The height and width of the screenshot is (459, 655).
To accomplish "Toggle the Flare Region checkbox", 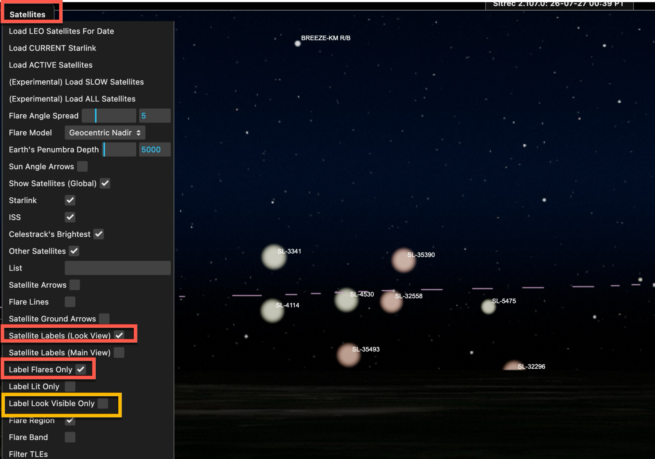I will [70, 420].
